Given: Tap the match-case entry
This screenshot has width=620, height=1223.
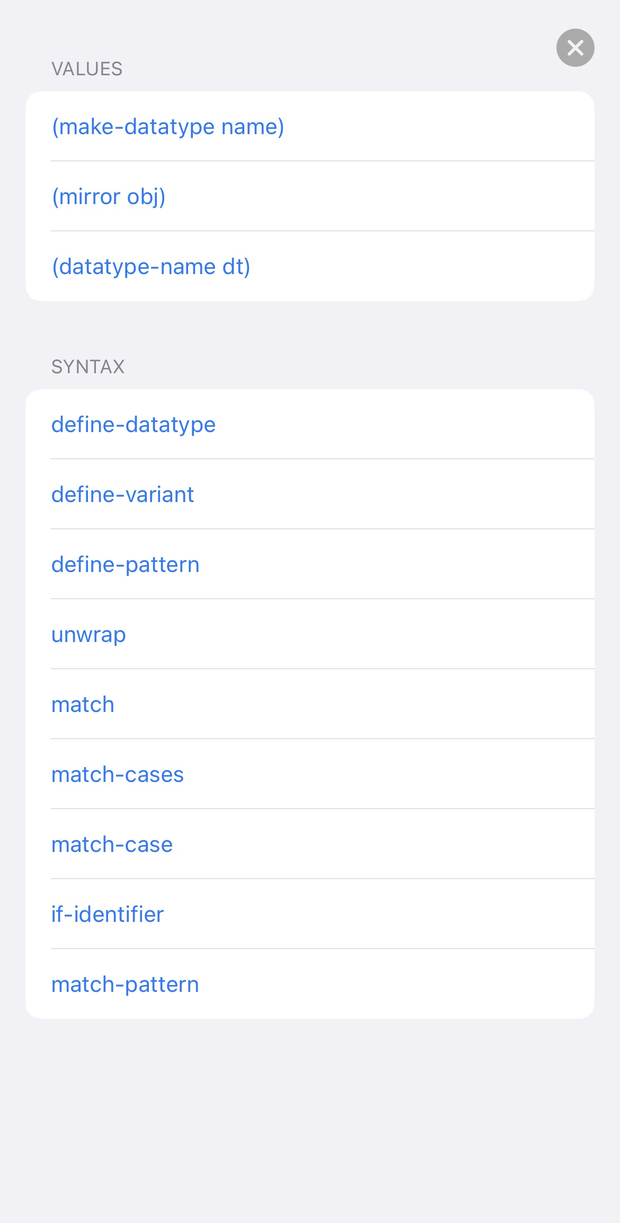Looking at the screenshot, I should (x=310, y=844).
